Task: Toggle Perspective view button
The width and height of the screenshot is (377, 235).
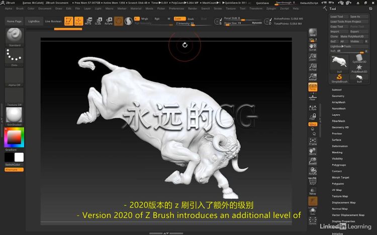Action: pyautogui.click(x=313, y=87)
